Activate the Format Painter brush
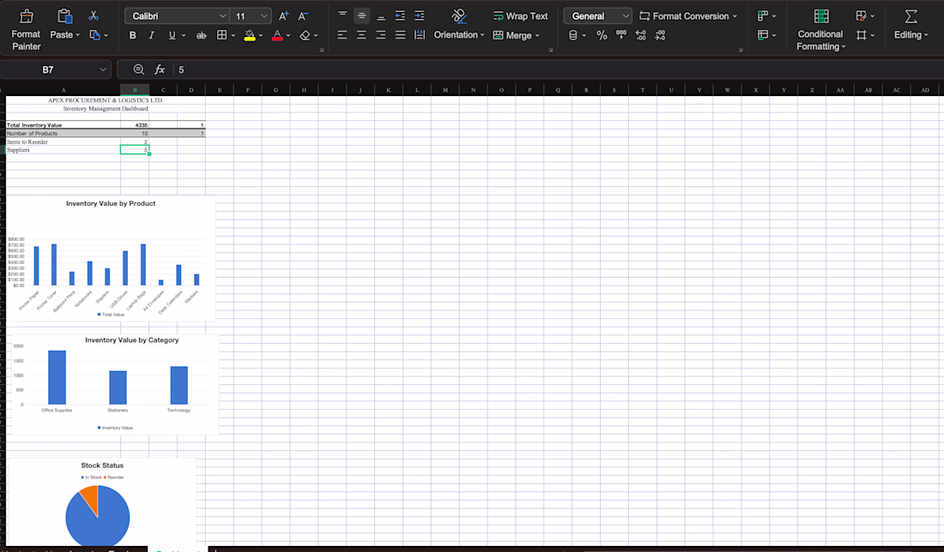This screenshot has height=552, width=944. point(26,16)
